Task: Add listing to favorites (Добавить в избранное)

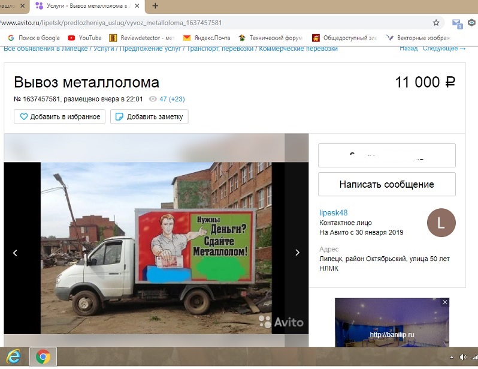Action: coord(60,116)
